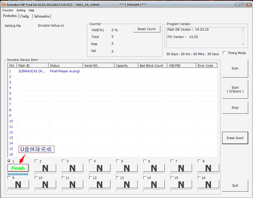Check the port 13 checkbox
The image size is (253, 198).
pyautogui.click(x=118, y=178)
